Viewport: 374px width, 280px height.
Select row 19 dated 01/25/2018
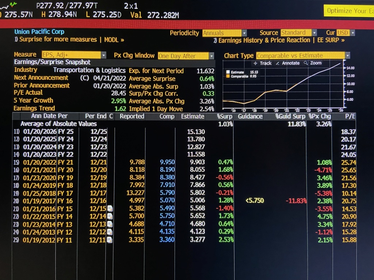pos(184,193)
